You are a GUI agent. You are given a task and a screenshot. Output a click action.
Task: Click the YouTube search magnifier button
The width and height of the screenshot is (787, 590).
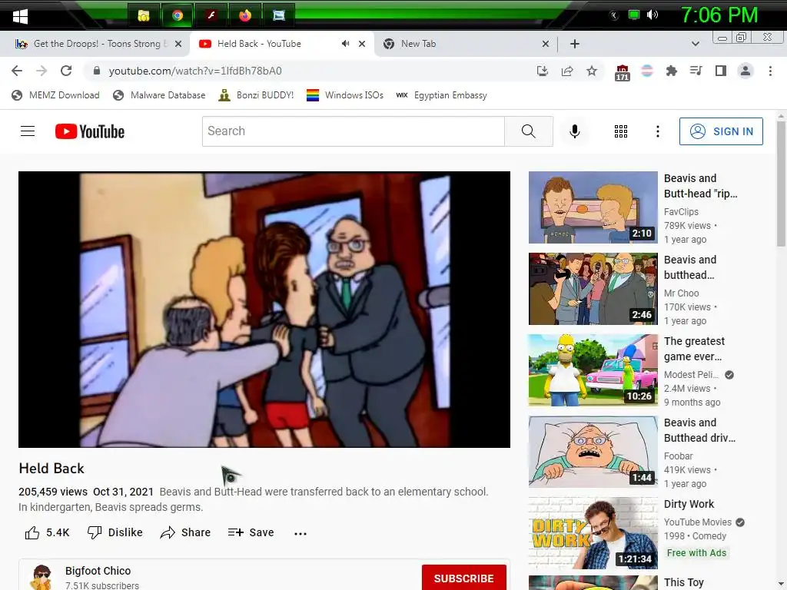click(529, 131)
